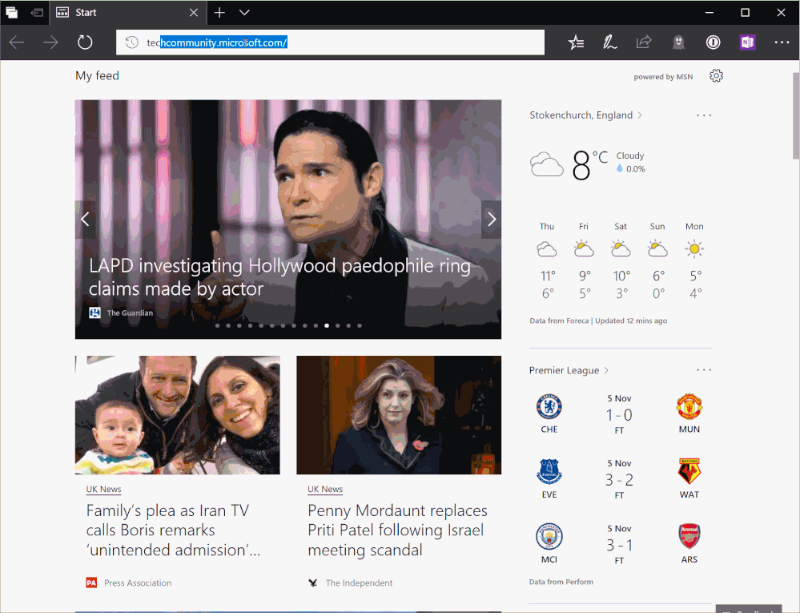Open My feed settings gear
The width and height of the screenshot is (800, 613).
[717, 76]
